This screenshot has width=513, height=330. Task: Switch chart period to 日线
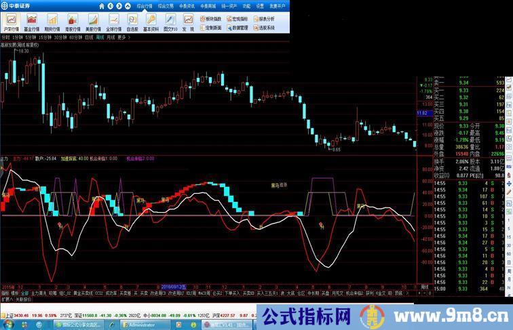click(89, 37)
